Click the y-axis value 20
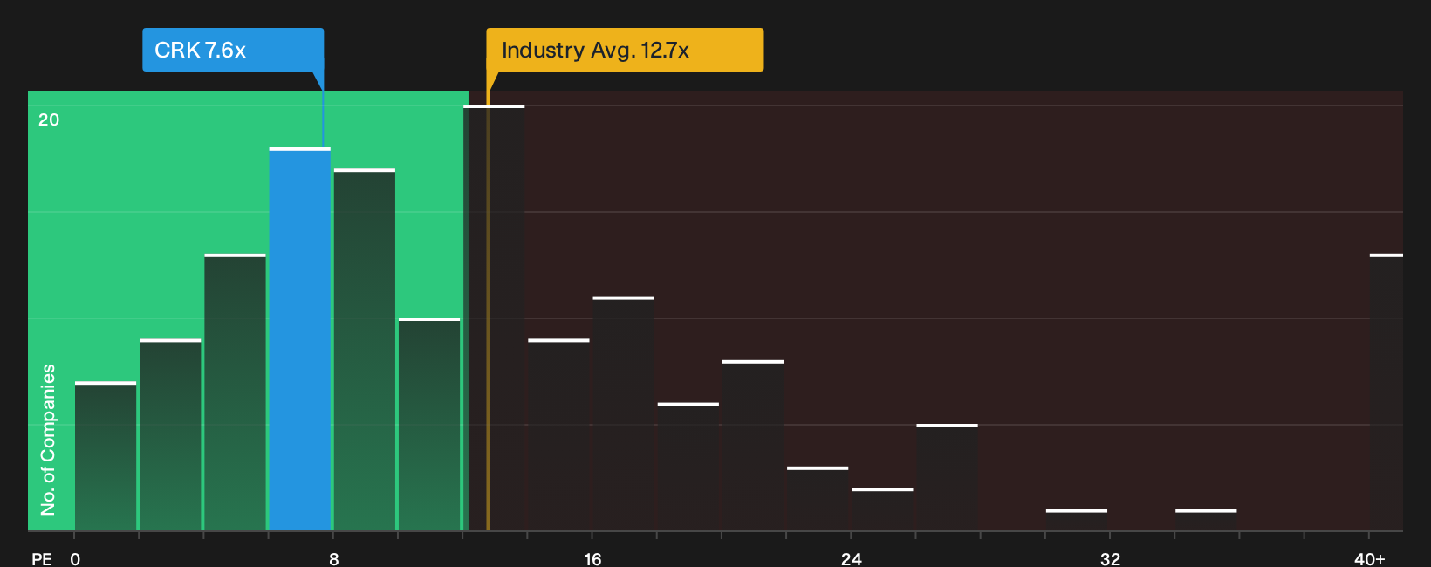Viewport: 1431px width, 567px height. click(49, 120)
